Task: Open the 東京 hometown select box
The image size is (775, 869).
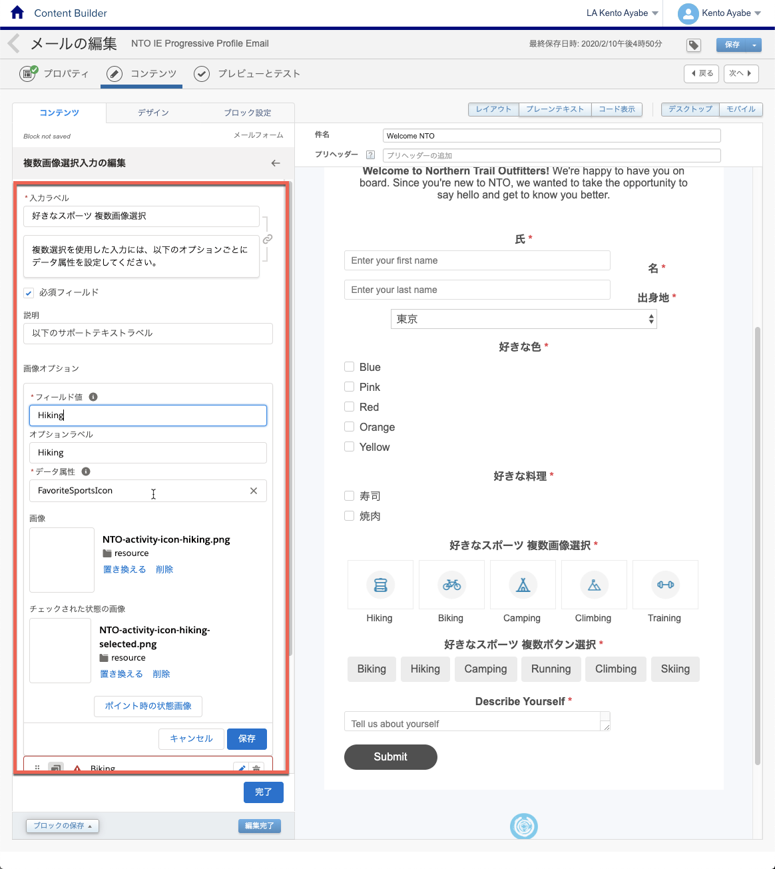Action: 523,320
